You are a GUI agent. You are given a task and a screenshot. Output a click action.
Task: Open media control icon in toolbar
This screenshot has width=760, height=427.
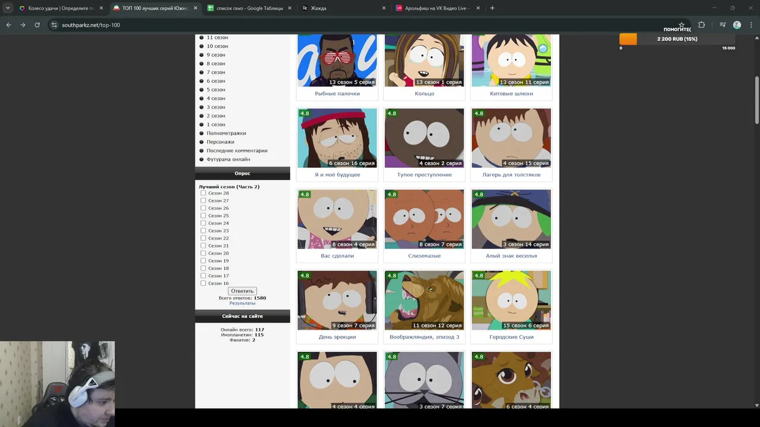point(722,25)
